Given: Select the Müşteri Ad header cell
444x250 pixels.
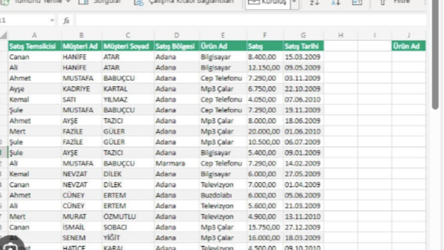Looking at the screenshot, I should (82, 46).
